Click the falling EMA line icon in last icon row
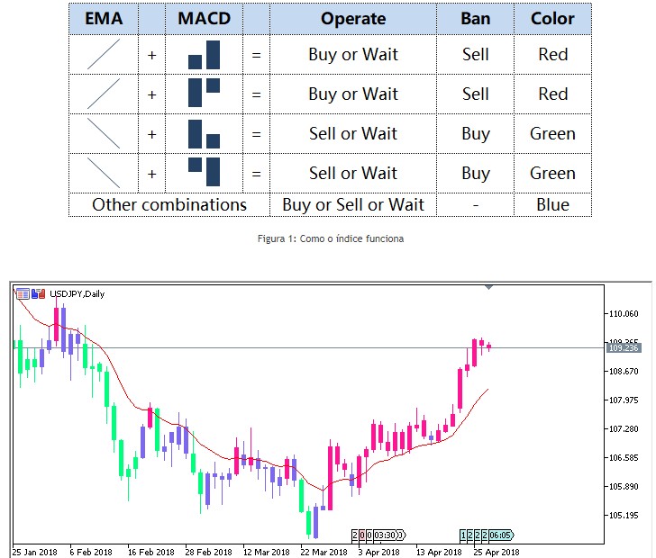Screen dimensions: 656x558 pos(104,172)
